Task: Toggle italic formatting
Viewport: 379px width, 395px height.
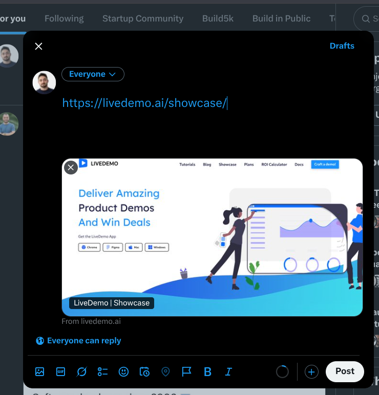Action: tap(228, 372)
